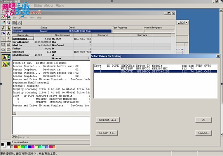Click the second toolbar icon in Field Tools
Viewport: 223px width, 156px height.
(19, 23)
